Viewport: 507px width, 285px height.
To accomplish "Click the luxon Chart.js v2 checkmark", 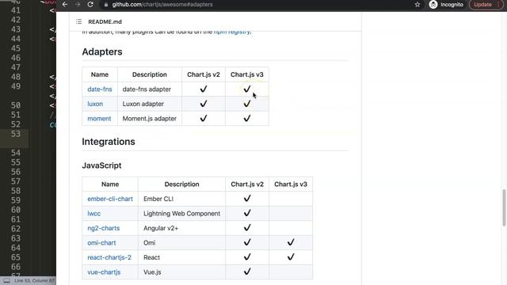I will coord(204,104).
